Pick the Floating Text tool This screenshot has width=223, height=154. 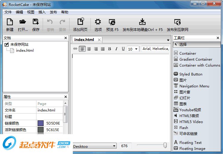point(188,142)
